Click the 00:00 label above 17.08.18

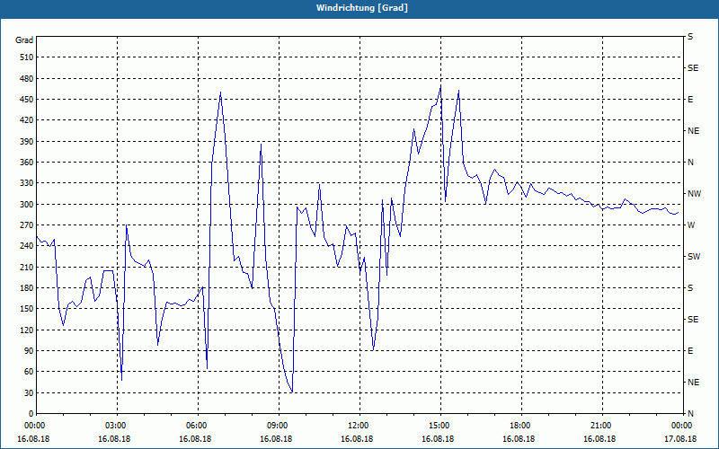click(x=682, y=426)
